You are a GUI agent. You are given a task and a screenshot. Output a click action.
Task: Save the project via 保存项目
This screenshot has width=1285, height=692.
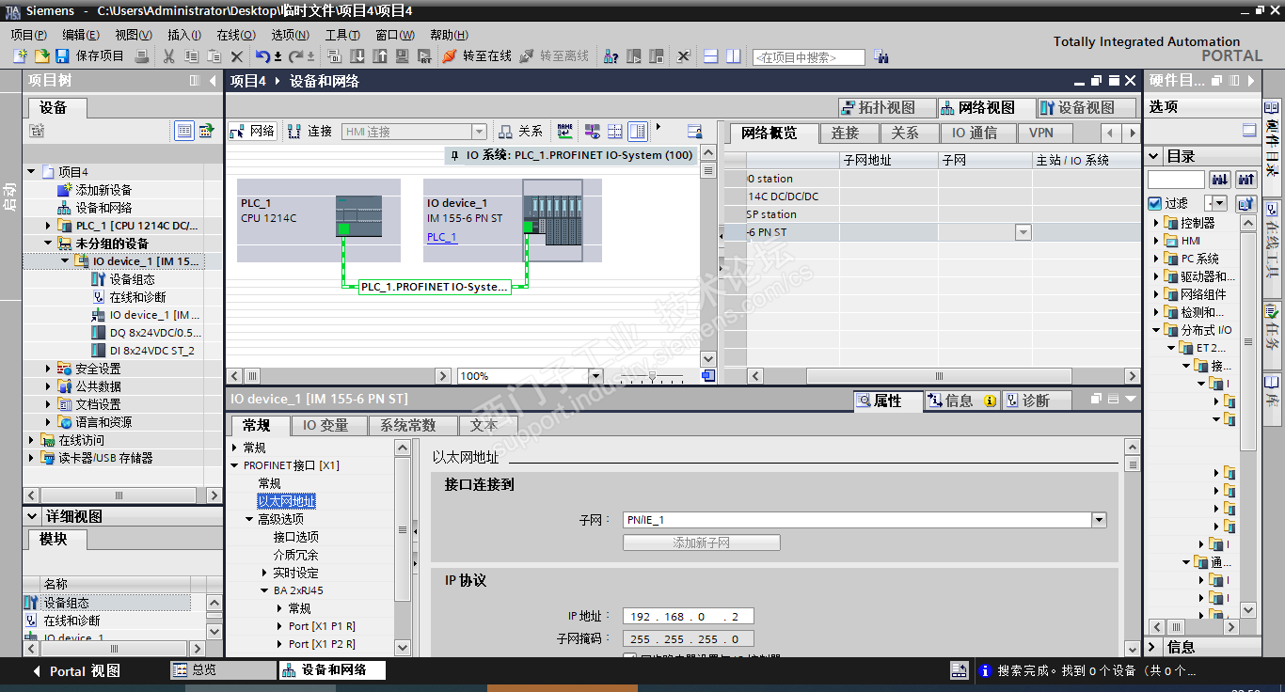pyautogui.click(x=89, y=56)
